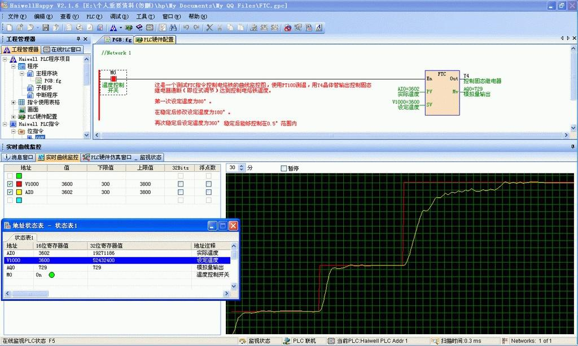The width and height of the screenshot is (578, 346).
Task: Uncheck the V1000 curve checkbox
Action: pos(10,184)
